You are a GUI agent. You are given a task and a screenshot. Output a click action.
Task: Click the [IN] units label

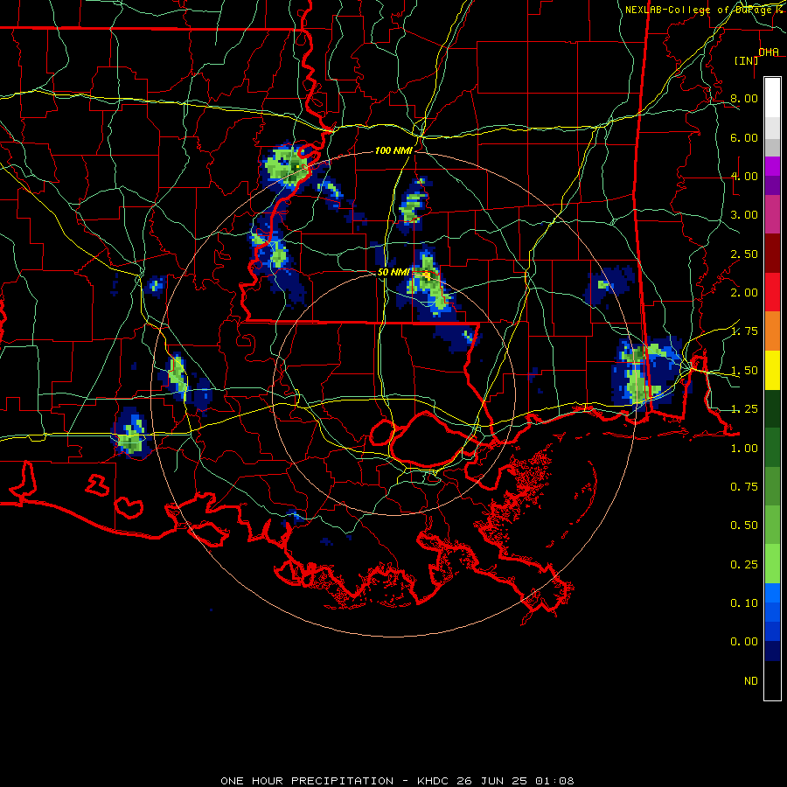(x=747, y=60)
